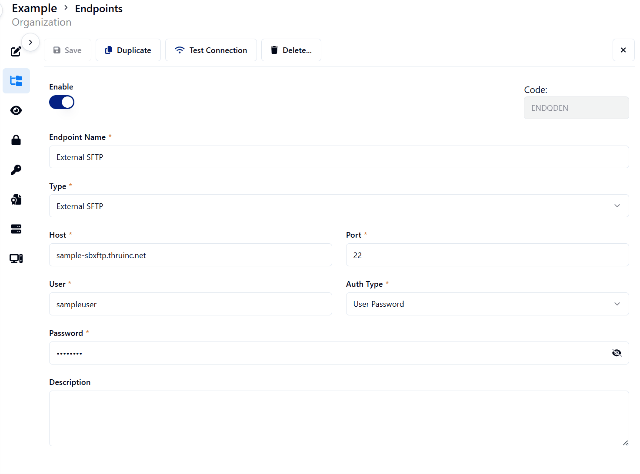The width and height of the screenshot is (640, 474).
Task: Expand the sidebar with arrow button
Action: coord(30,42)
